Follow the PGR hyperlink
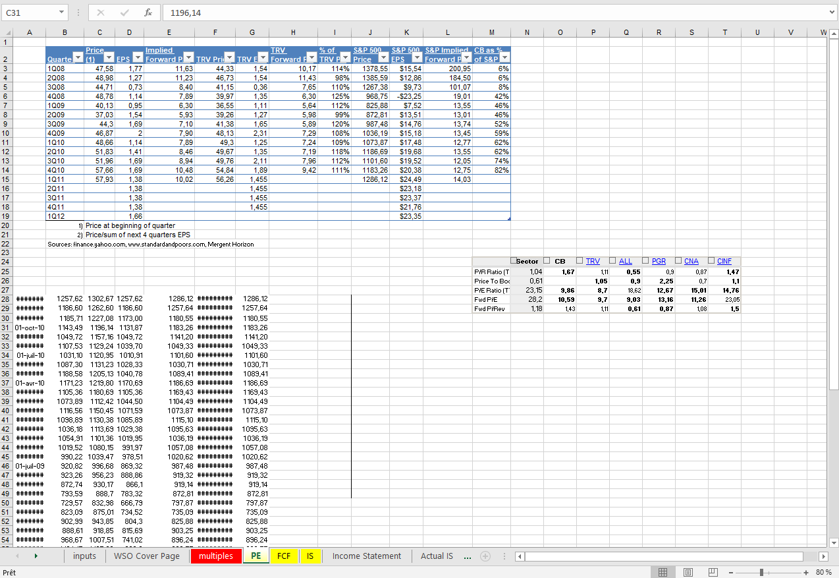 [659, 262]
